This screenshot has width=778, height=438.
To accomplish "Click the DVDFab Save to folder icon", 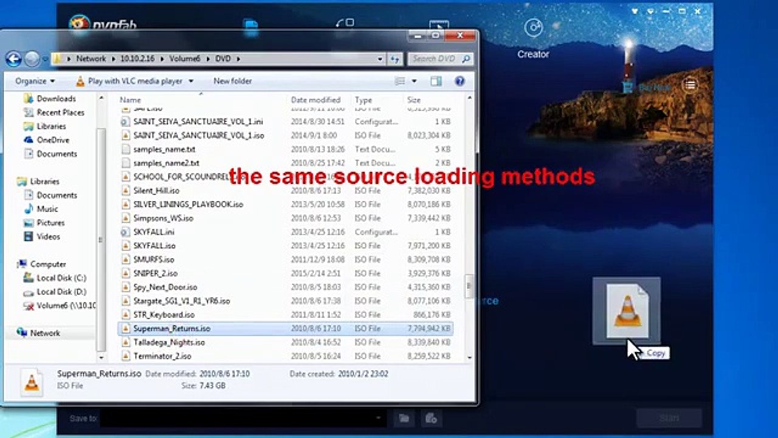I will (x=404, y=419).
